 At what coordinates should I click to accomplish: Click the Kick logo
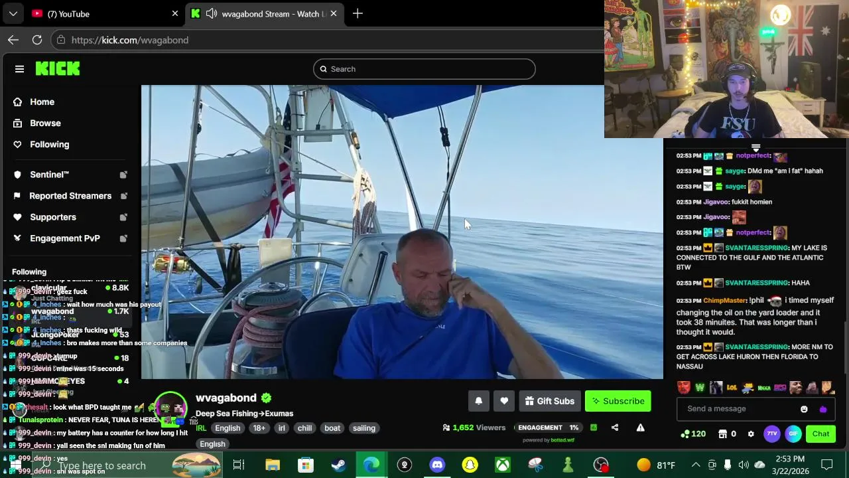tap(58, 68)
